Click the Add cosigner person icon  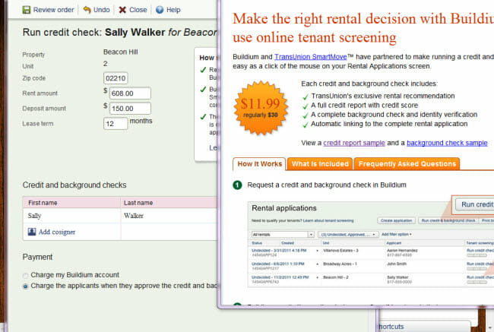point(31,232)
